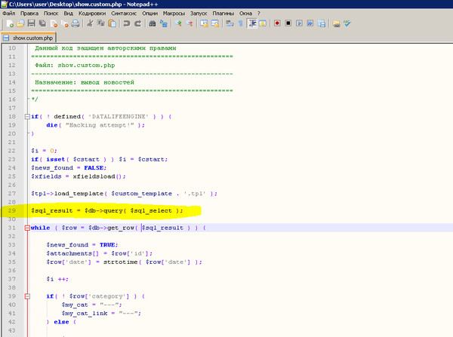The height and width of the screenshot is (337, 453).
Task: Cut selection with the scissors icon
Action: pyautogui.click(x=90, y=23)
